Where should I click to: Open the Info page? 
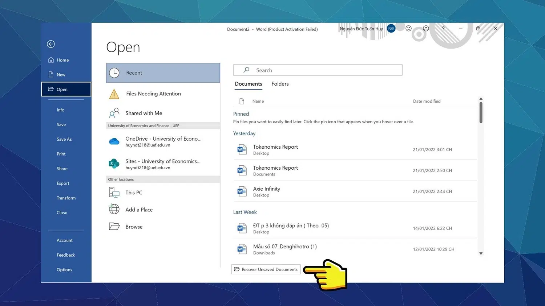pyautogui.click(x=66, y=110)
